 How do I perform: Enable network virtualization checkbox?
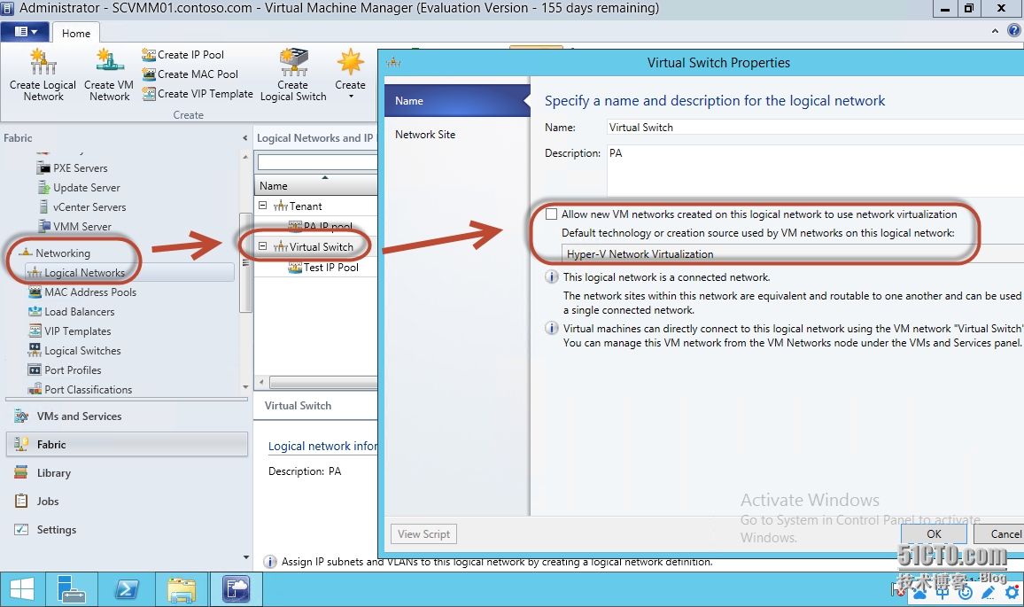point(552,214)
